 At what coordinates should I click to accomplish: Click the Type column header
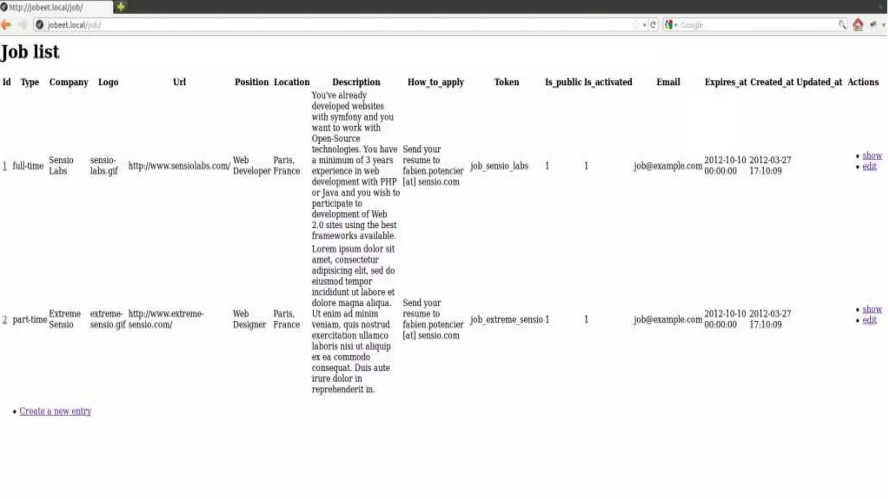click(29, 82)
